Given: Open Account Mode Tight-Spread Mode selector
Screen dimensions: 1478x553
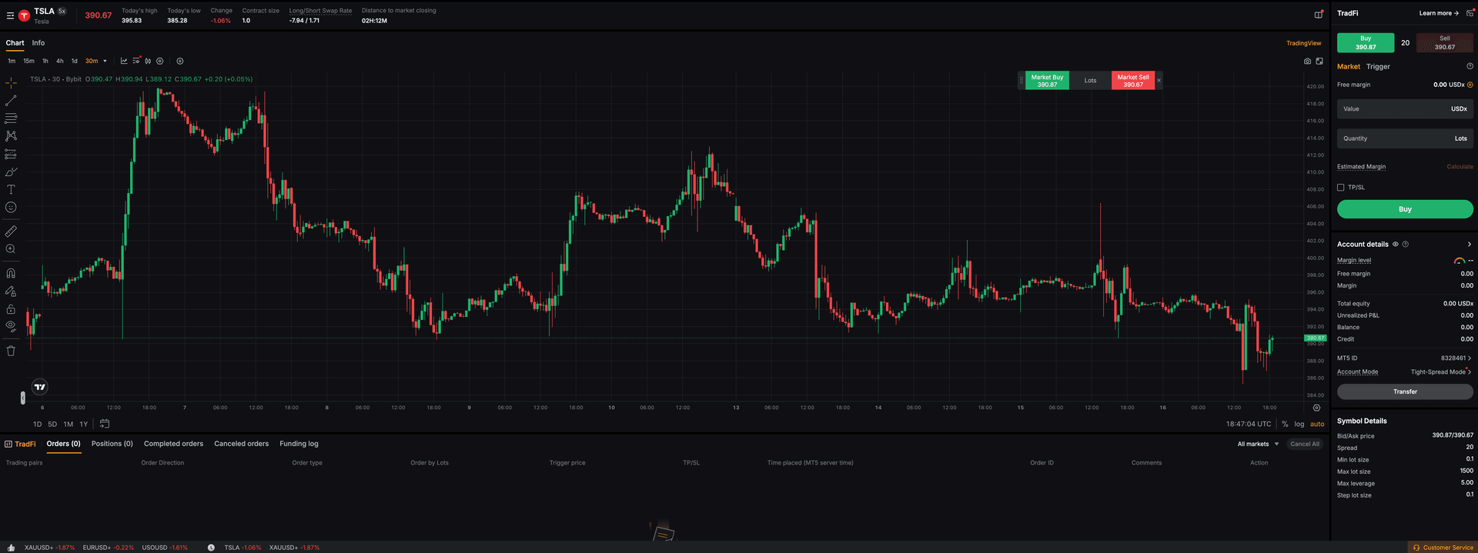Looking at the screenshot, I should click(x=1440, y=371).
